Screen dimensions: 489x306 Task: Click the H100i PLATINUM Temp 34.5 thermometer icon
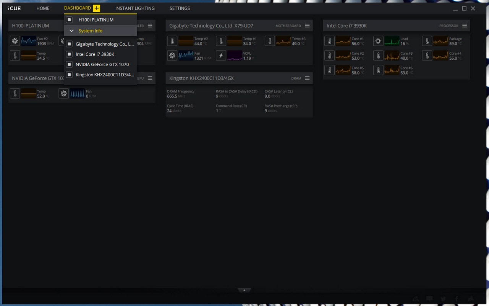tap(15, 55)
